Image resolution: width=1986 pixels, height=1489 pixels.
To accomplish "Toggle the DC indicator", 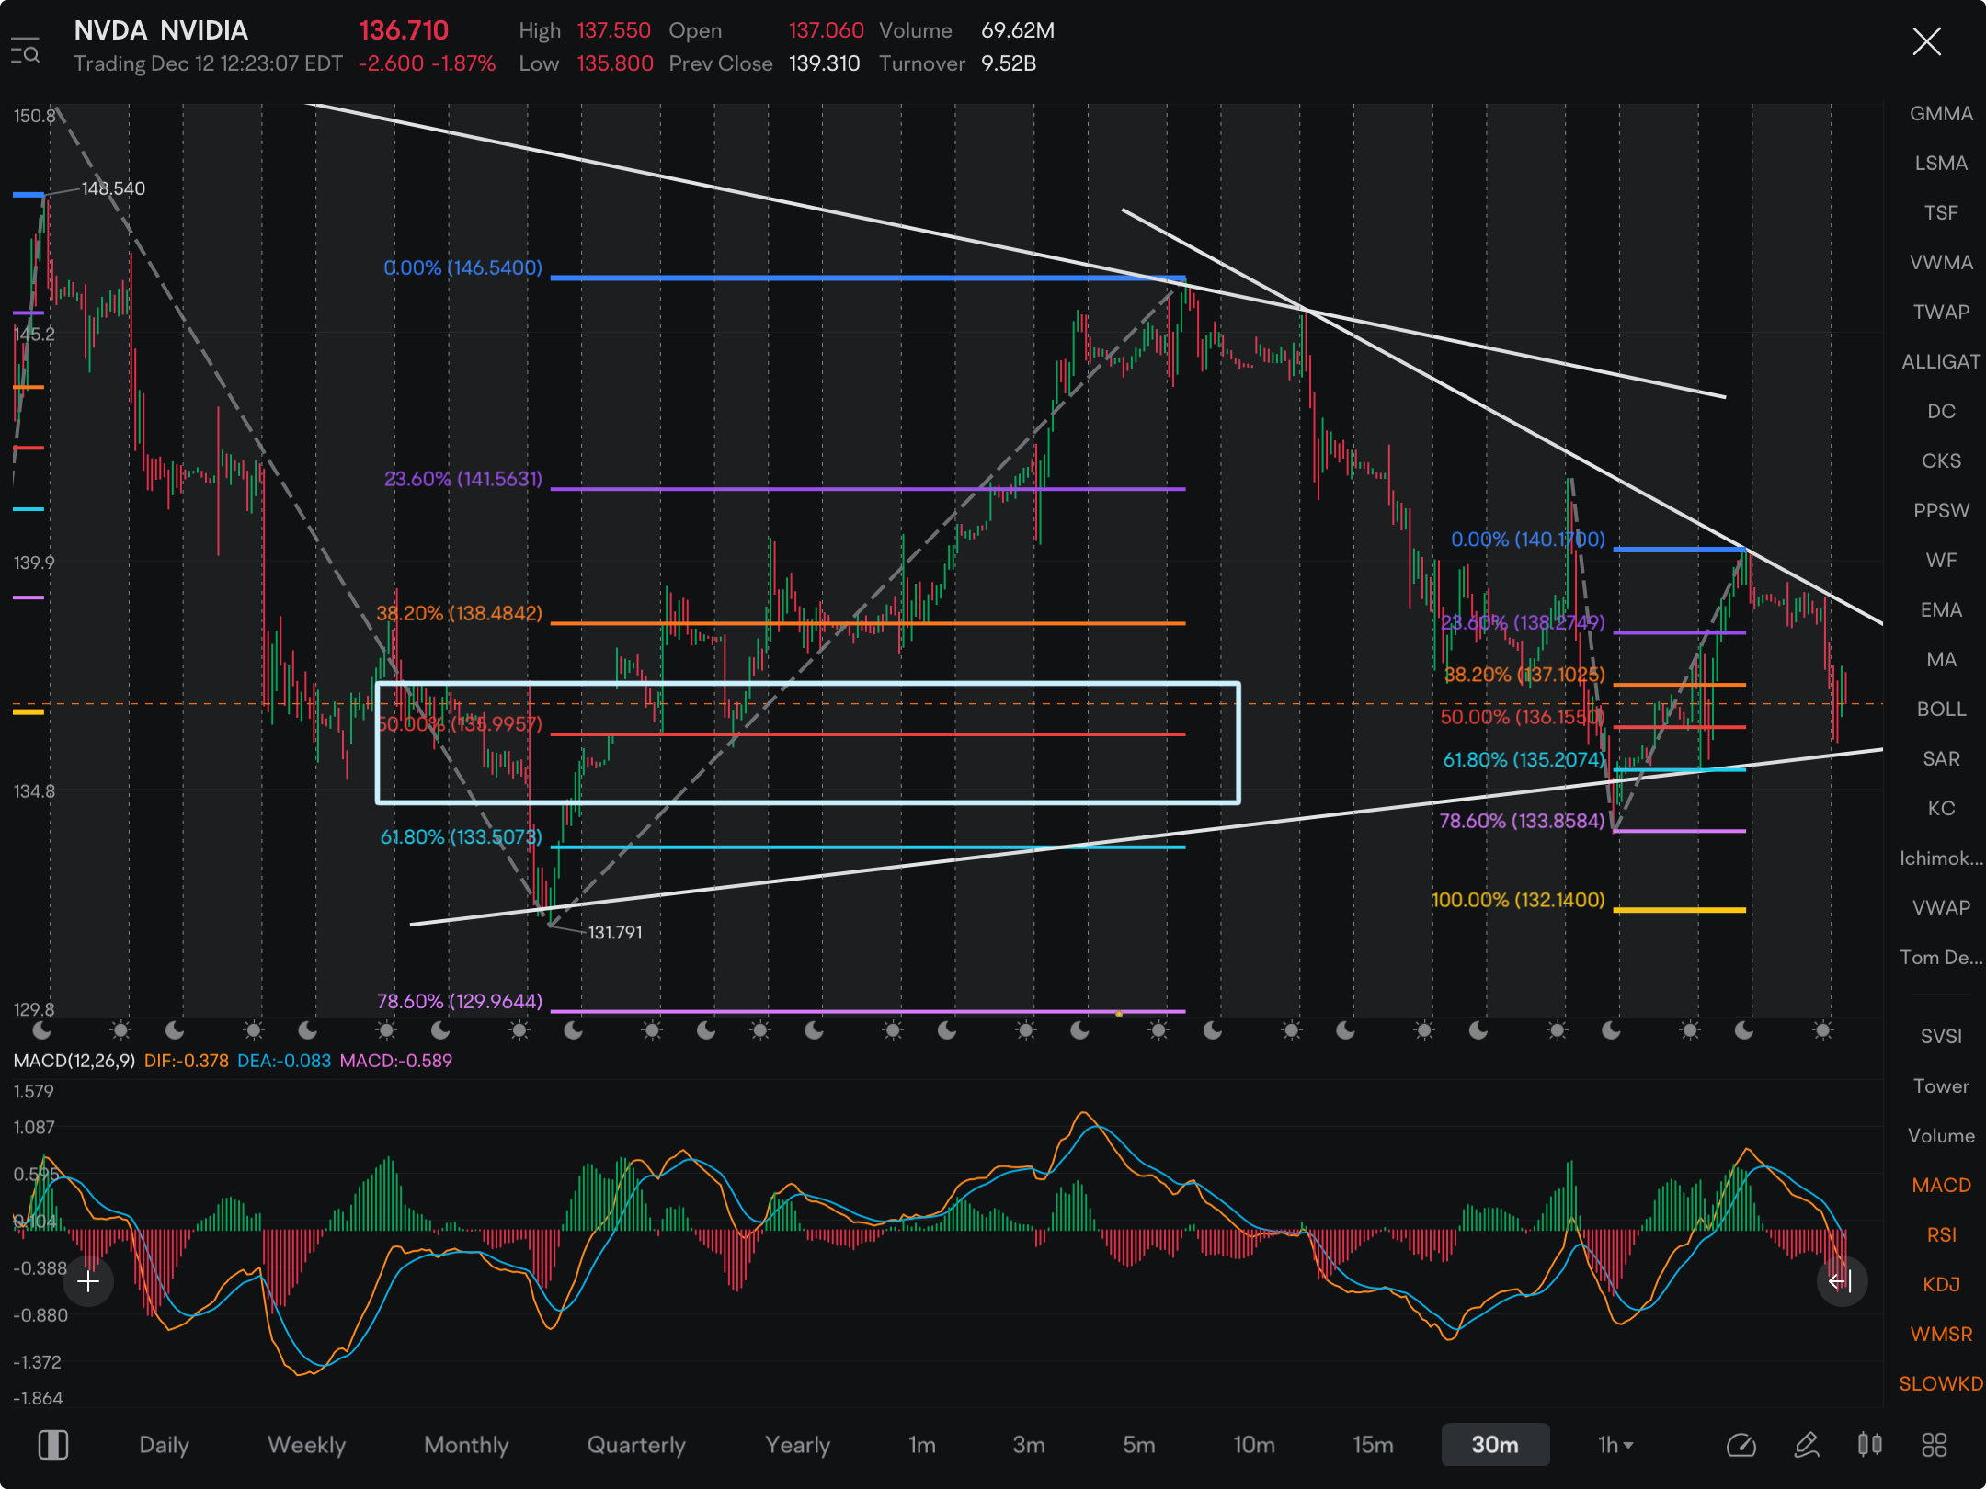I will 1941,412.
